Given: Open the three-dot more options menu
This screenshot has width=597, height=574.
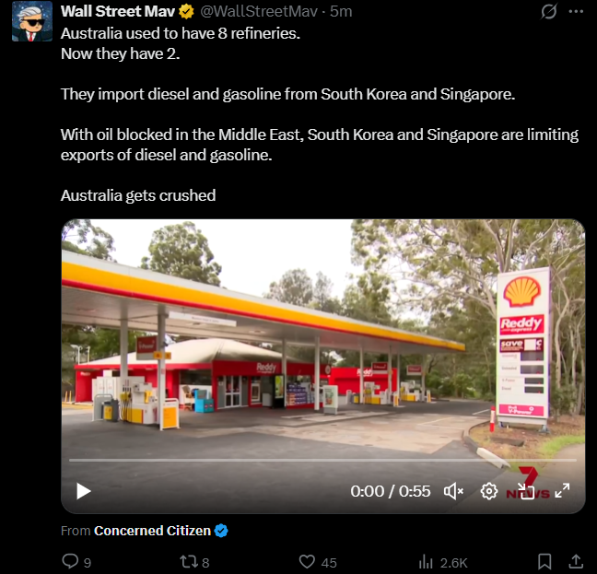Looking at the screenshot, I should click(576, 11).
